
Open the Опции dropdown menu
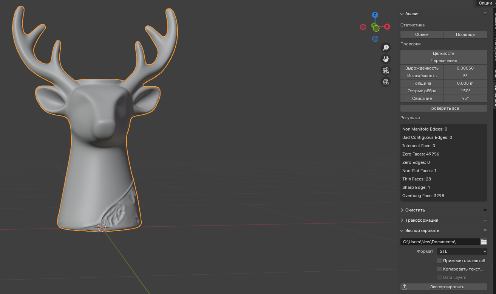486,3
